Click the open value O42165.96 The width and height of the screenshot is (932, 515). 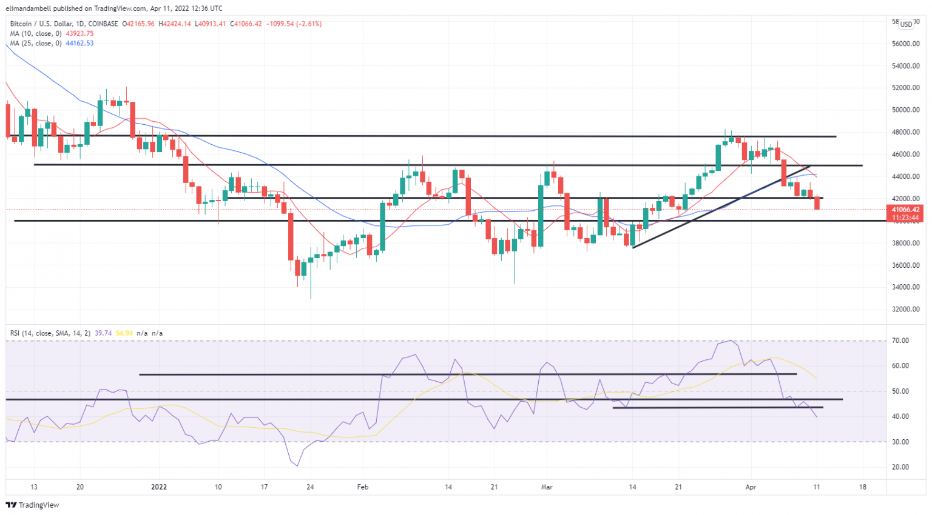click(139, 24)
